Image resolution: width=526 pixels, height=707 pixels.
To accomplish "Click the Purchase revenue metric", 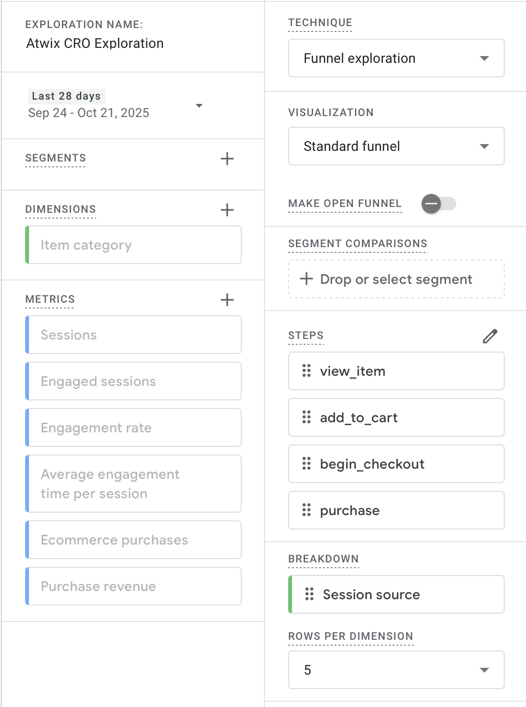I will click(133, 587).
